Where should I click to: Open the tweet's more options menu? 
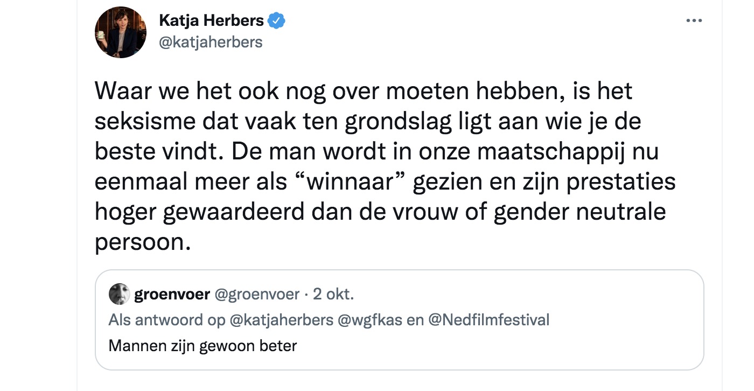(694, 21)
